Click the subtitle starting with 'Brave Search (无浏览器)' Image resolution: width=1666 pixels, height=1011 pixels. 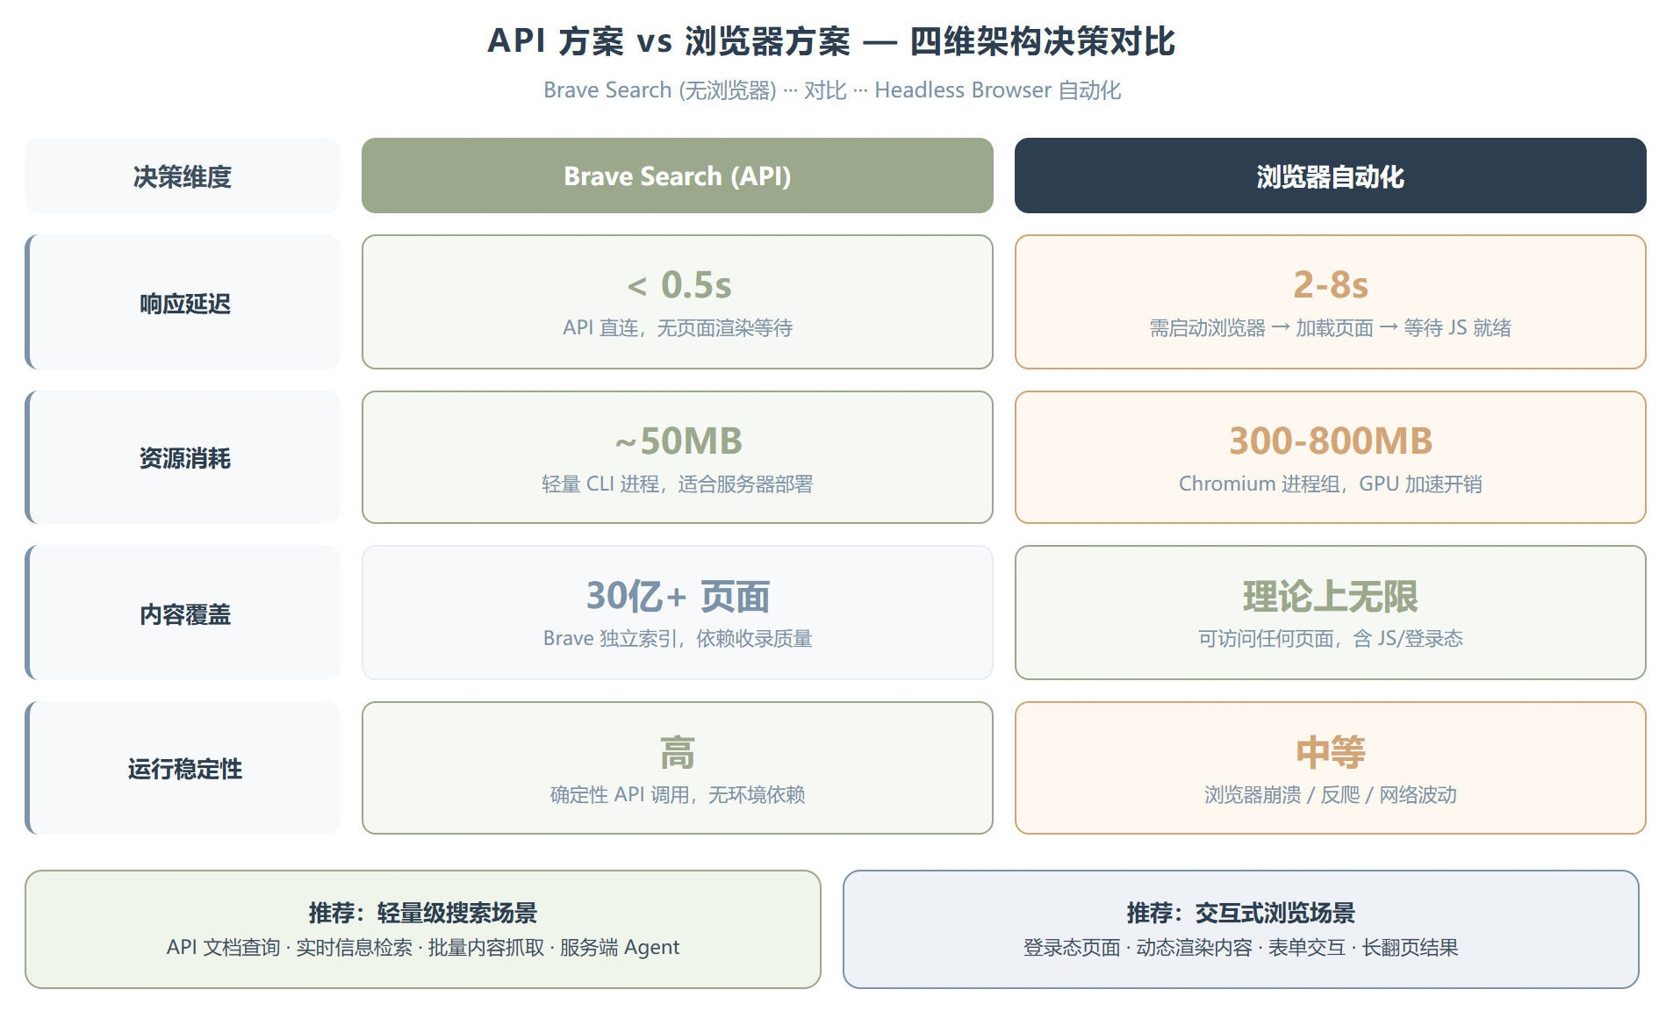click(x=832, y=90)
